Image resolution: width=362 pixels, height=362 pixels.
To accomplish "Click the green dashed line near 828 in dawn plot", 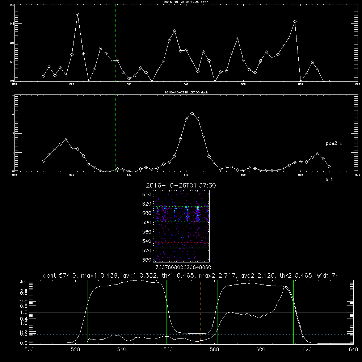I will [x=115, y=43].
